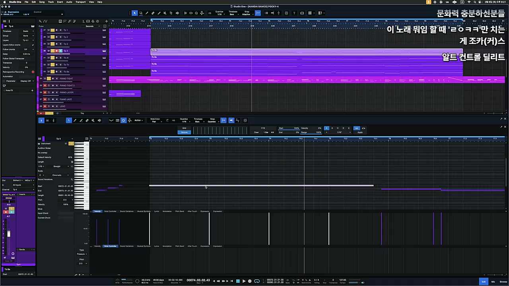The height and width of the screenshot is (286, 509).
Task: Mute the Tb Bs track
Action: tap(49, 71)
